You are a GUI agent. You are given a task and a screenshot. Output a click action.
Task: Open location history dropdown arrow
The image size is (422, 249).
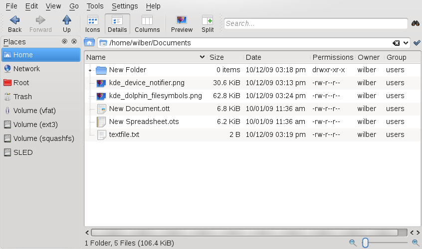pos(406,43)
